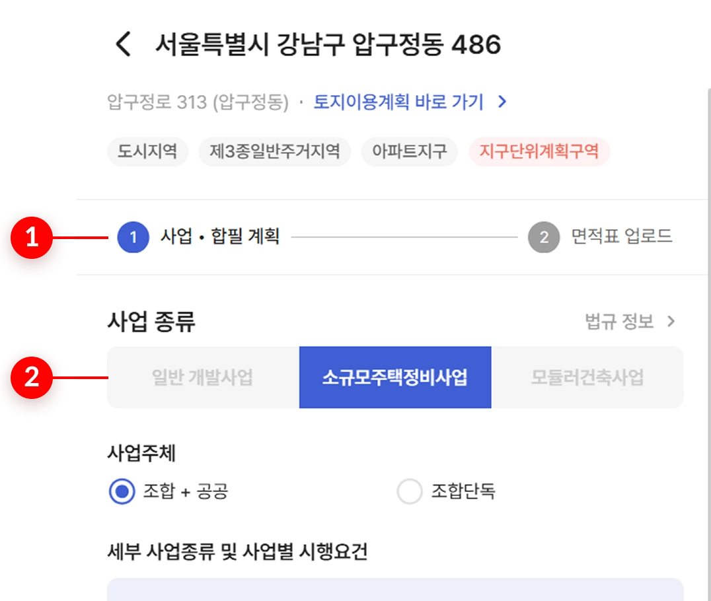
Task: Click the red annotation marker 2
Action: 32,378
